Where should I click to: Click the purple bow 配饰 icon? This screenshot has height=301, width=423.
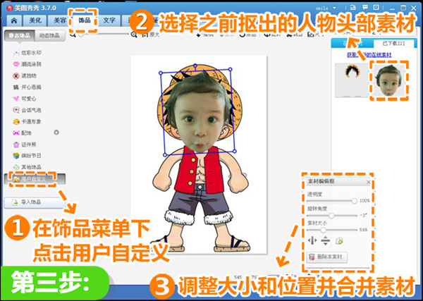click(16, 133)
